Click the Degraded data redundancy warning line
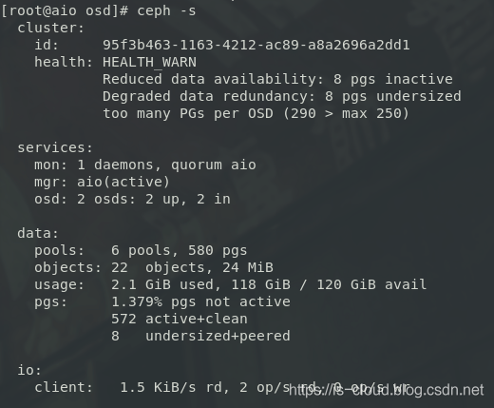The height and width of the screenshot is (408, 494). pos(282,96)
